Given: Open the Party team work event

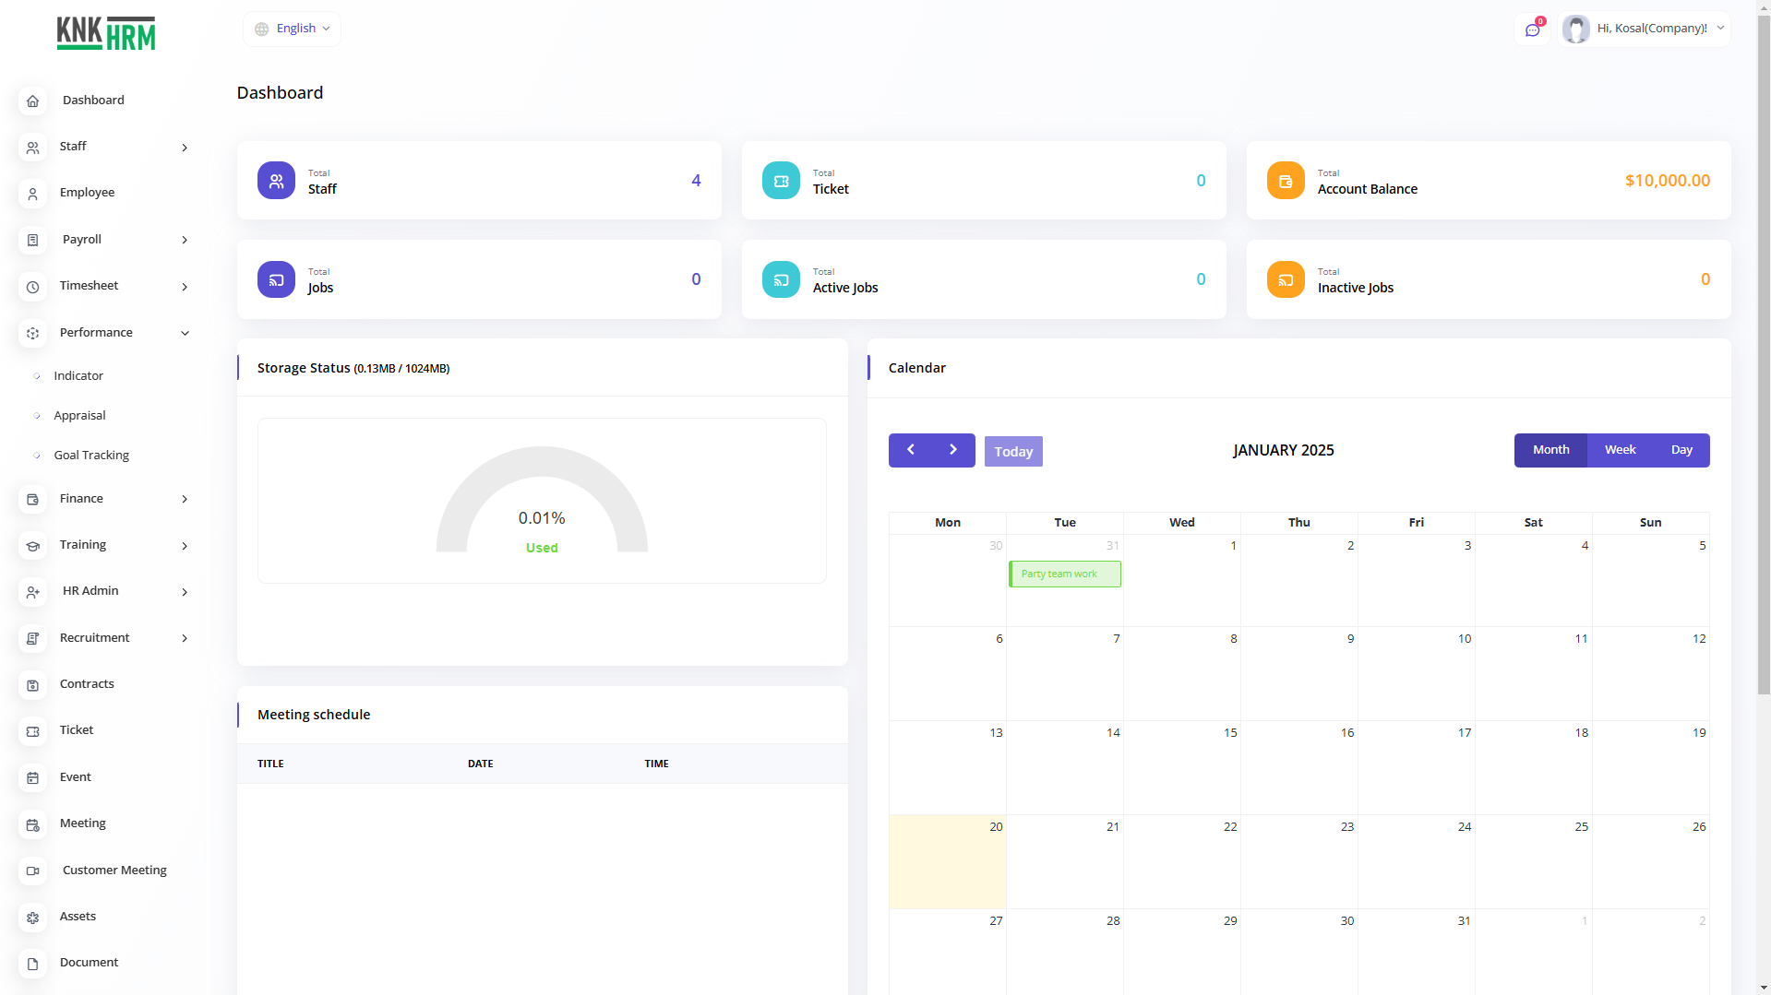Looking at the screenshot, I should coord(1064,574).
